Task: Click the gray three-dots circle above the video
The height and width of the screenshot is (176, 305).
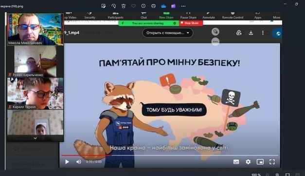Action: click(x=215, y=41)
